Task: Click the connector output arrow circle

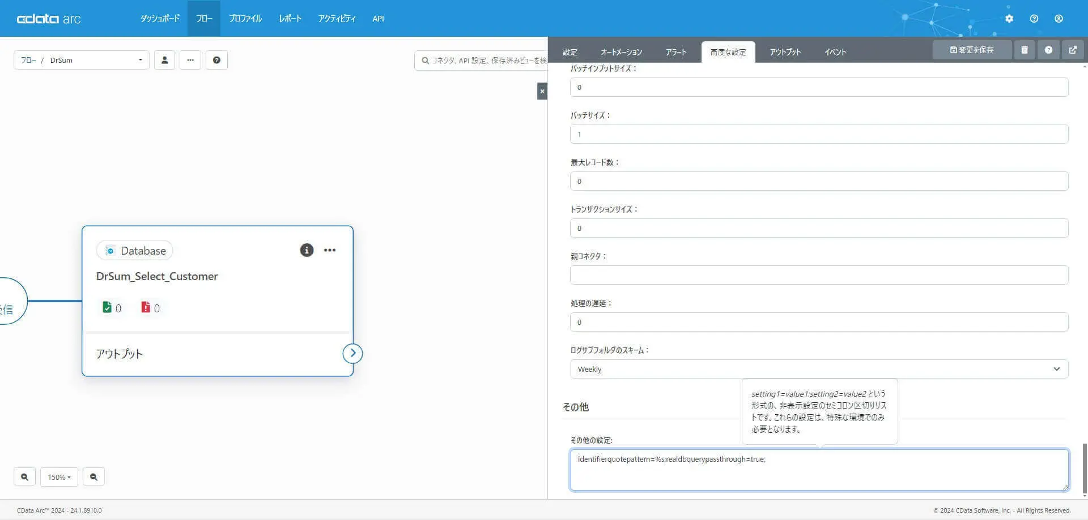Action: (352, 354)
